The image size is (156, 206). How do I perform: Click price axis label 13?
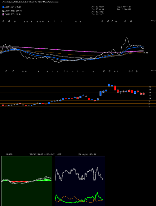[149, 90]
